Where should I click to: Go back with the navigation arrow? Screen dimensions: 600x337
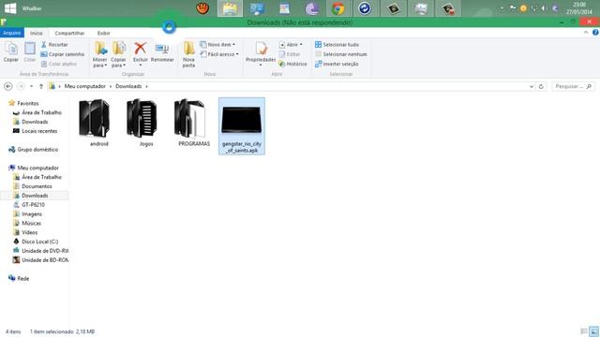coord(8,86)
